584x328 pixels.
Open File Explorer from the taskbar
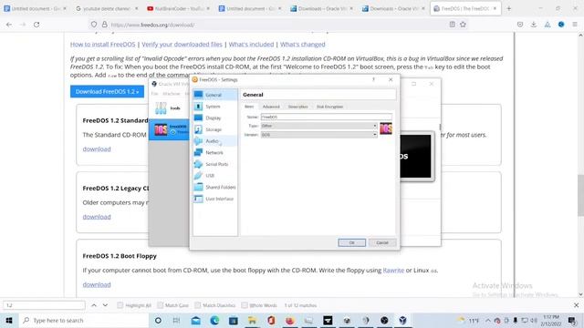(252, 320)
